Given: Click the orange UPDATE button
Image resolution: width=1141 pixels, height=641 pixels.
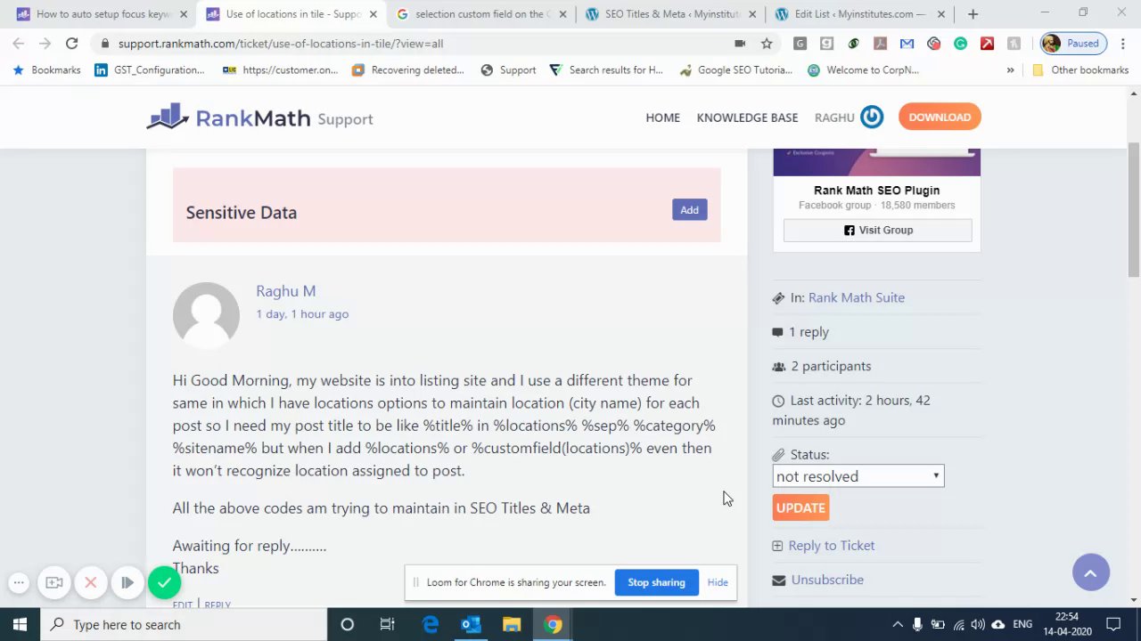Looking at the screenshot, I should pos(800,507).
